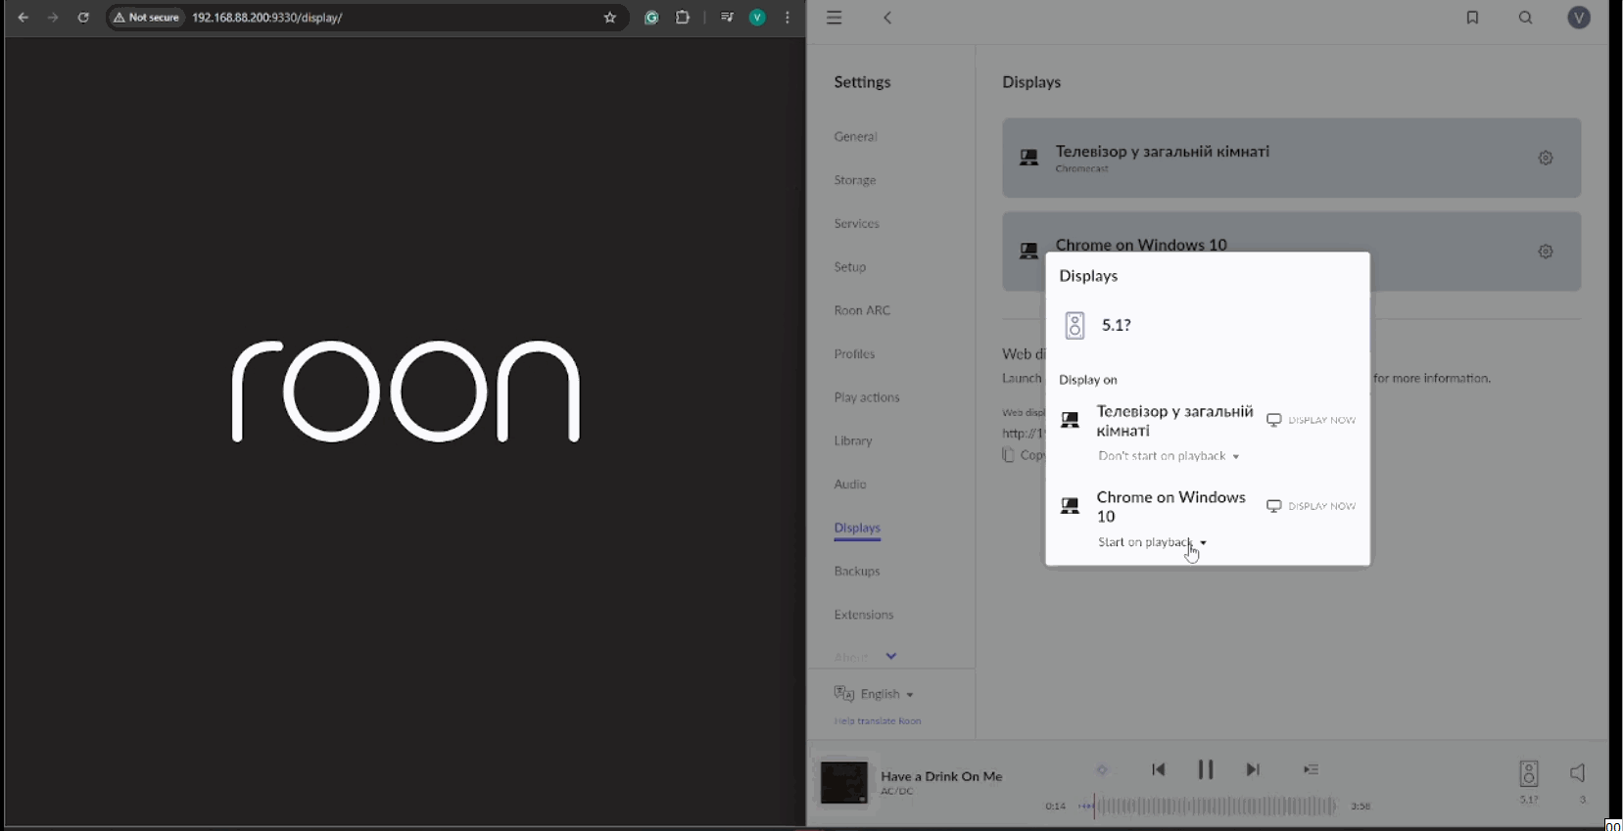Open "Don't start on playback" dropdown

pos(1168,456)
